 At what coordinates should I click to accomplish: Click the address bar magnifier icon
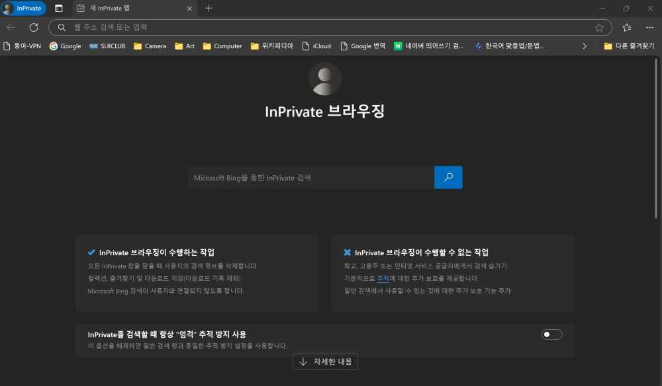62,27
